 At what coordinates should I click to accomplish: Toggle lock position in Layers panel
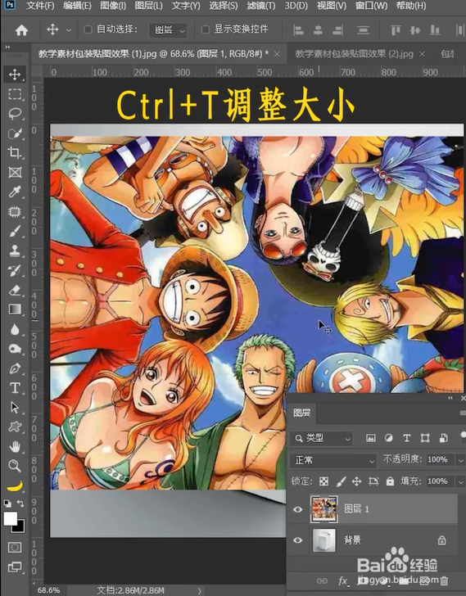[356, 481]
